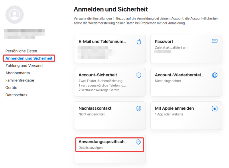Viewport: 229px width, 168px height.
Task: Click the life-ring icon on Account-Wiederherstellung card
Action: (215, 75)
